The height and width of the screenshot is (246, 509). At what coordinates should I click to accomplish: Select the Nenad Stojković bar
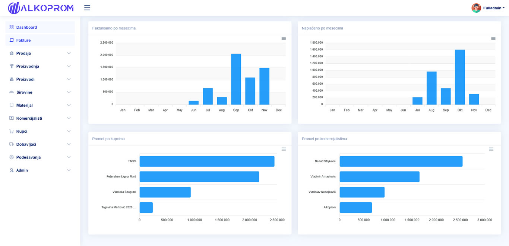[401, 161]
